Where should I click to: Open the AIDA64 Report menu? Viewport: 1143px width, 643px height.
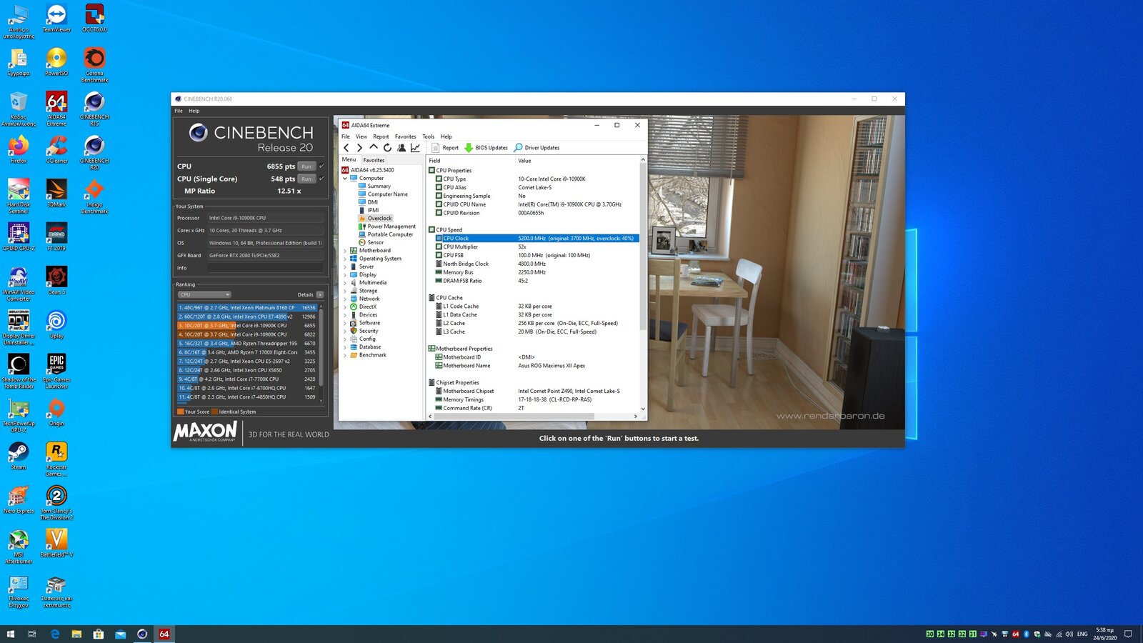click(x=381, y=136)
